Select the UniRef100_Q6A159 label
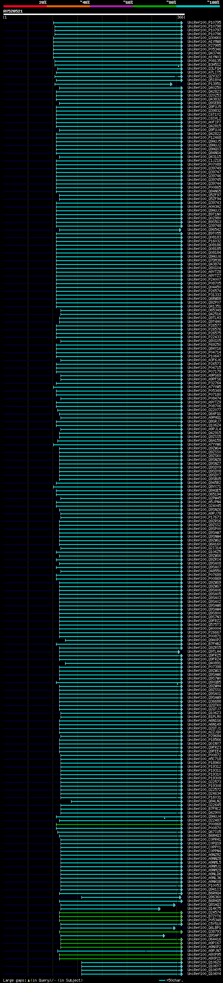Image resolution: width=223 pixels, height=983 pixels. (204, 441)
